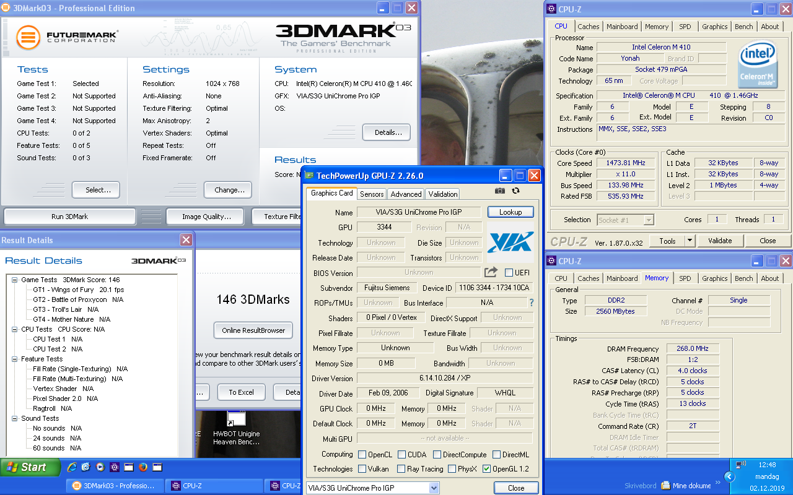The image size is (793, 495).
Task: Toggle the OpenCL checkbox
Action: pyautogui.click(x=362, y=455)
